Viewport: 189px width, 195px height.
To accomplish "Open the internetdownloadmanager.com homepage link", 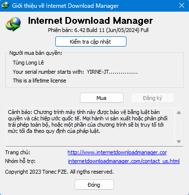I will (117, 152).
